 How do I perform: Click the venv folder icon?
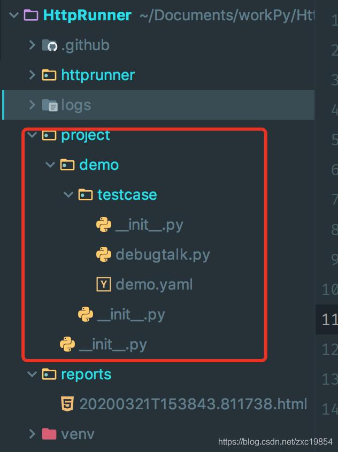click(48, 434)
